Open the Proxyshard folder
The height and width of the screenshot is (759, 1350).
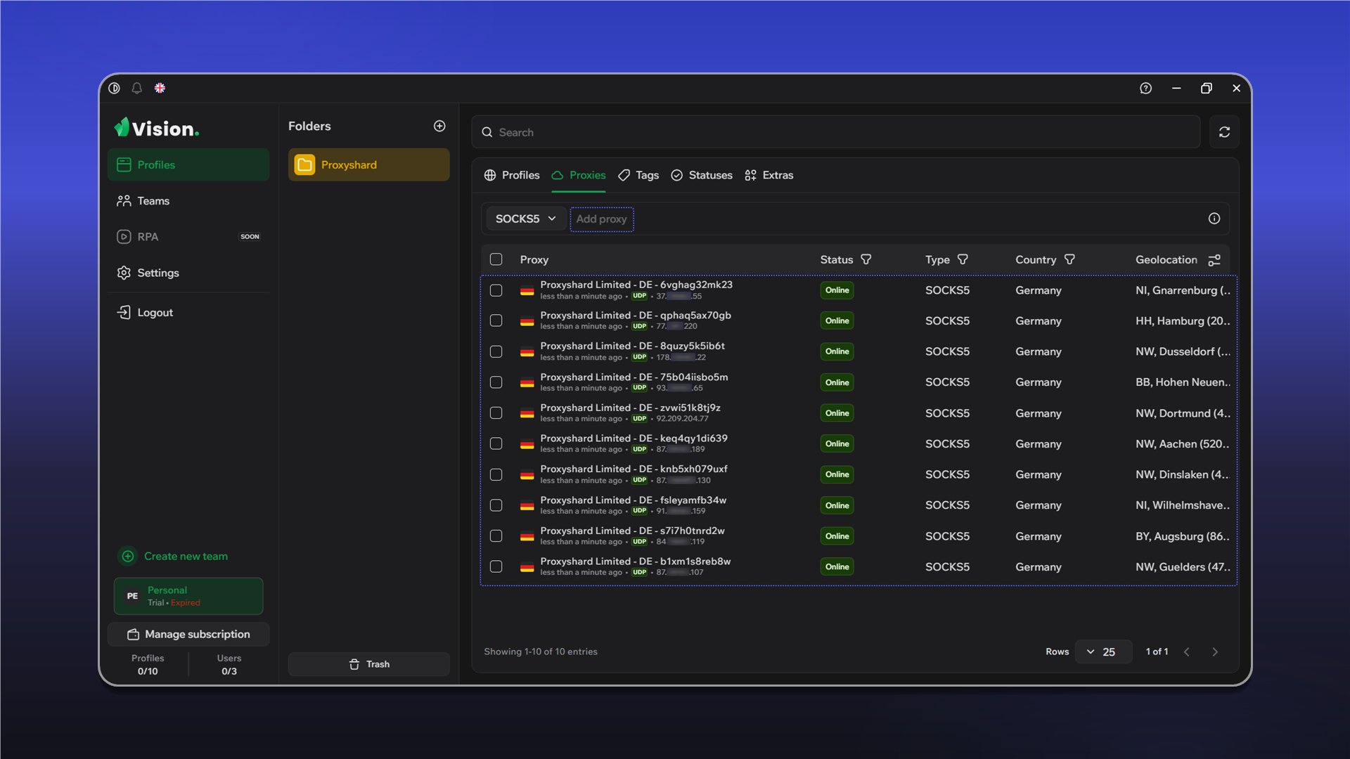coord(368,164)
